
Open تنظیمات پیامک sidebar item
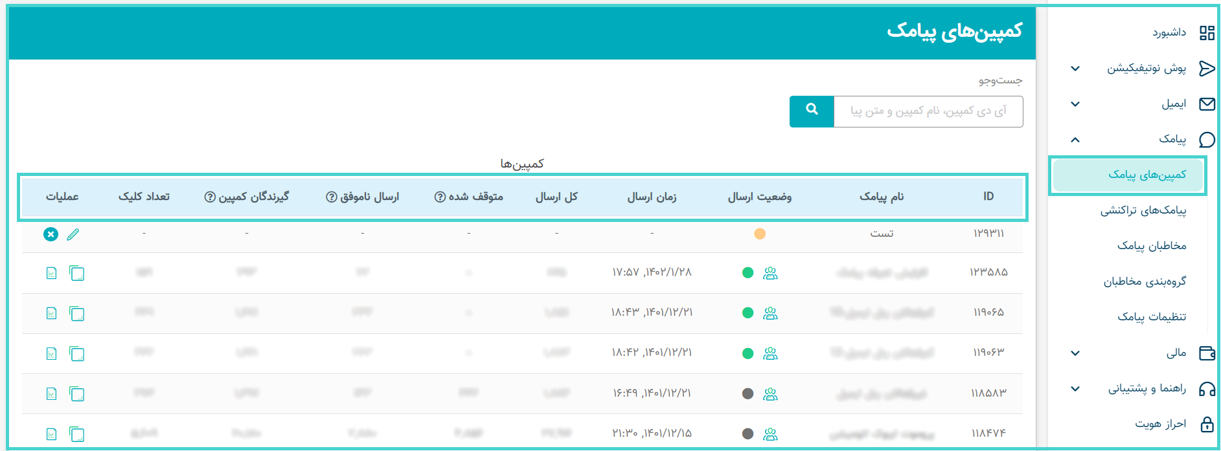click(1152, 317)
